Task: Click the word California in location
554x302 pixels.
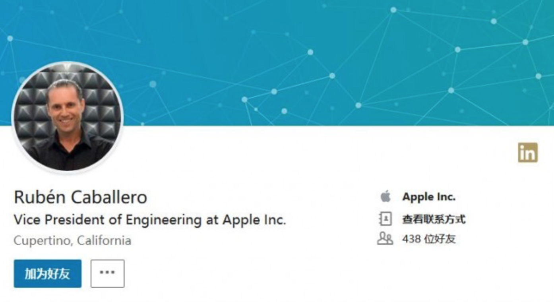Action: [x=104, y=241]
